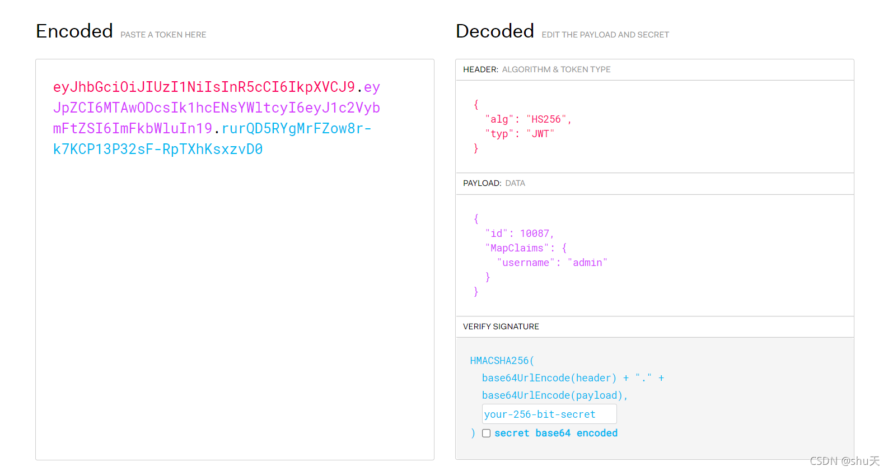This screenshot has height=471, width=888.
Task: Select the "HS256" algorithm value
Action: [x=546, y=119]
